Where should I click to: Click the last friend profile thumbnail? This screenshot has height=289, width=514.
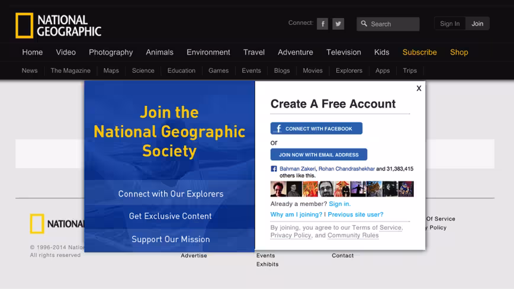pyautogui.click(x=406, y=189)
